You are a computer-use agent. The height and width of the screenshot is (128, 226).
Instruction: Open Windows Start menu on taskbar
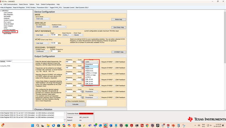[32, 126]
